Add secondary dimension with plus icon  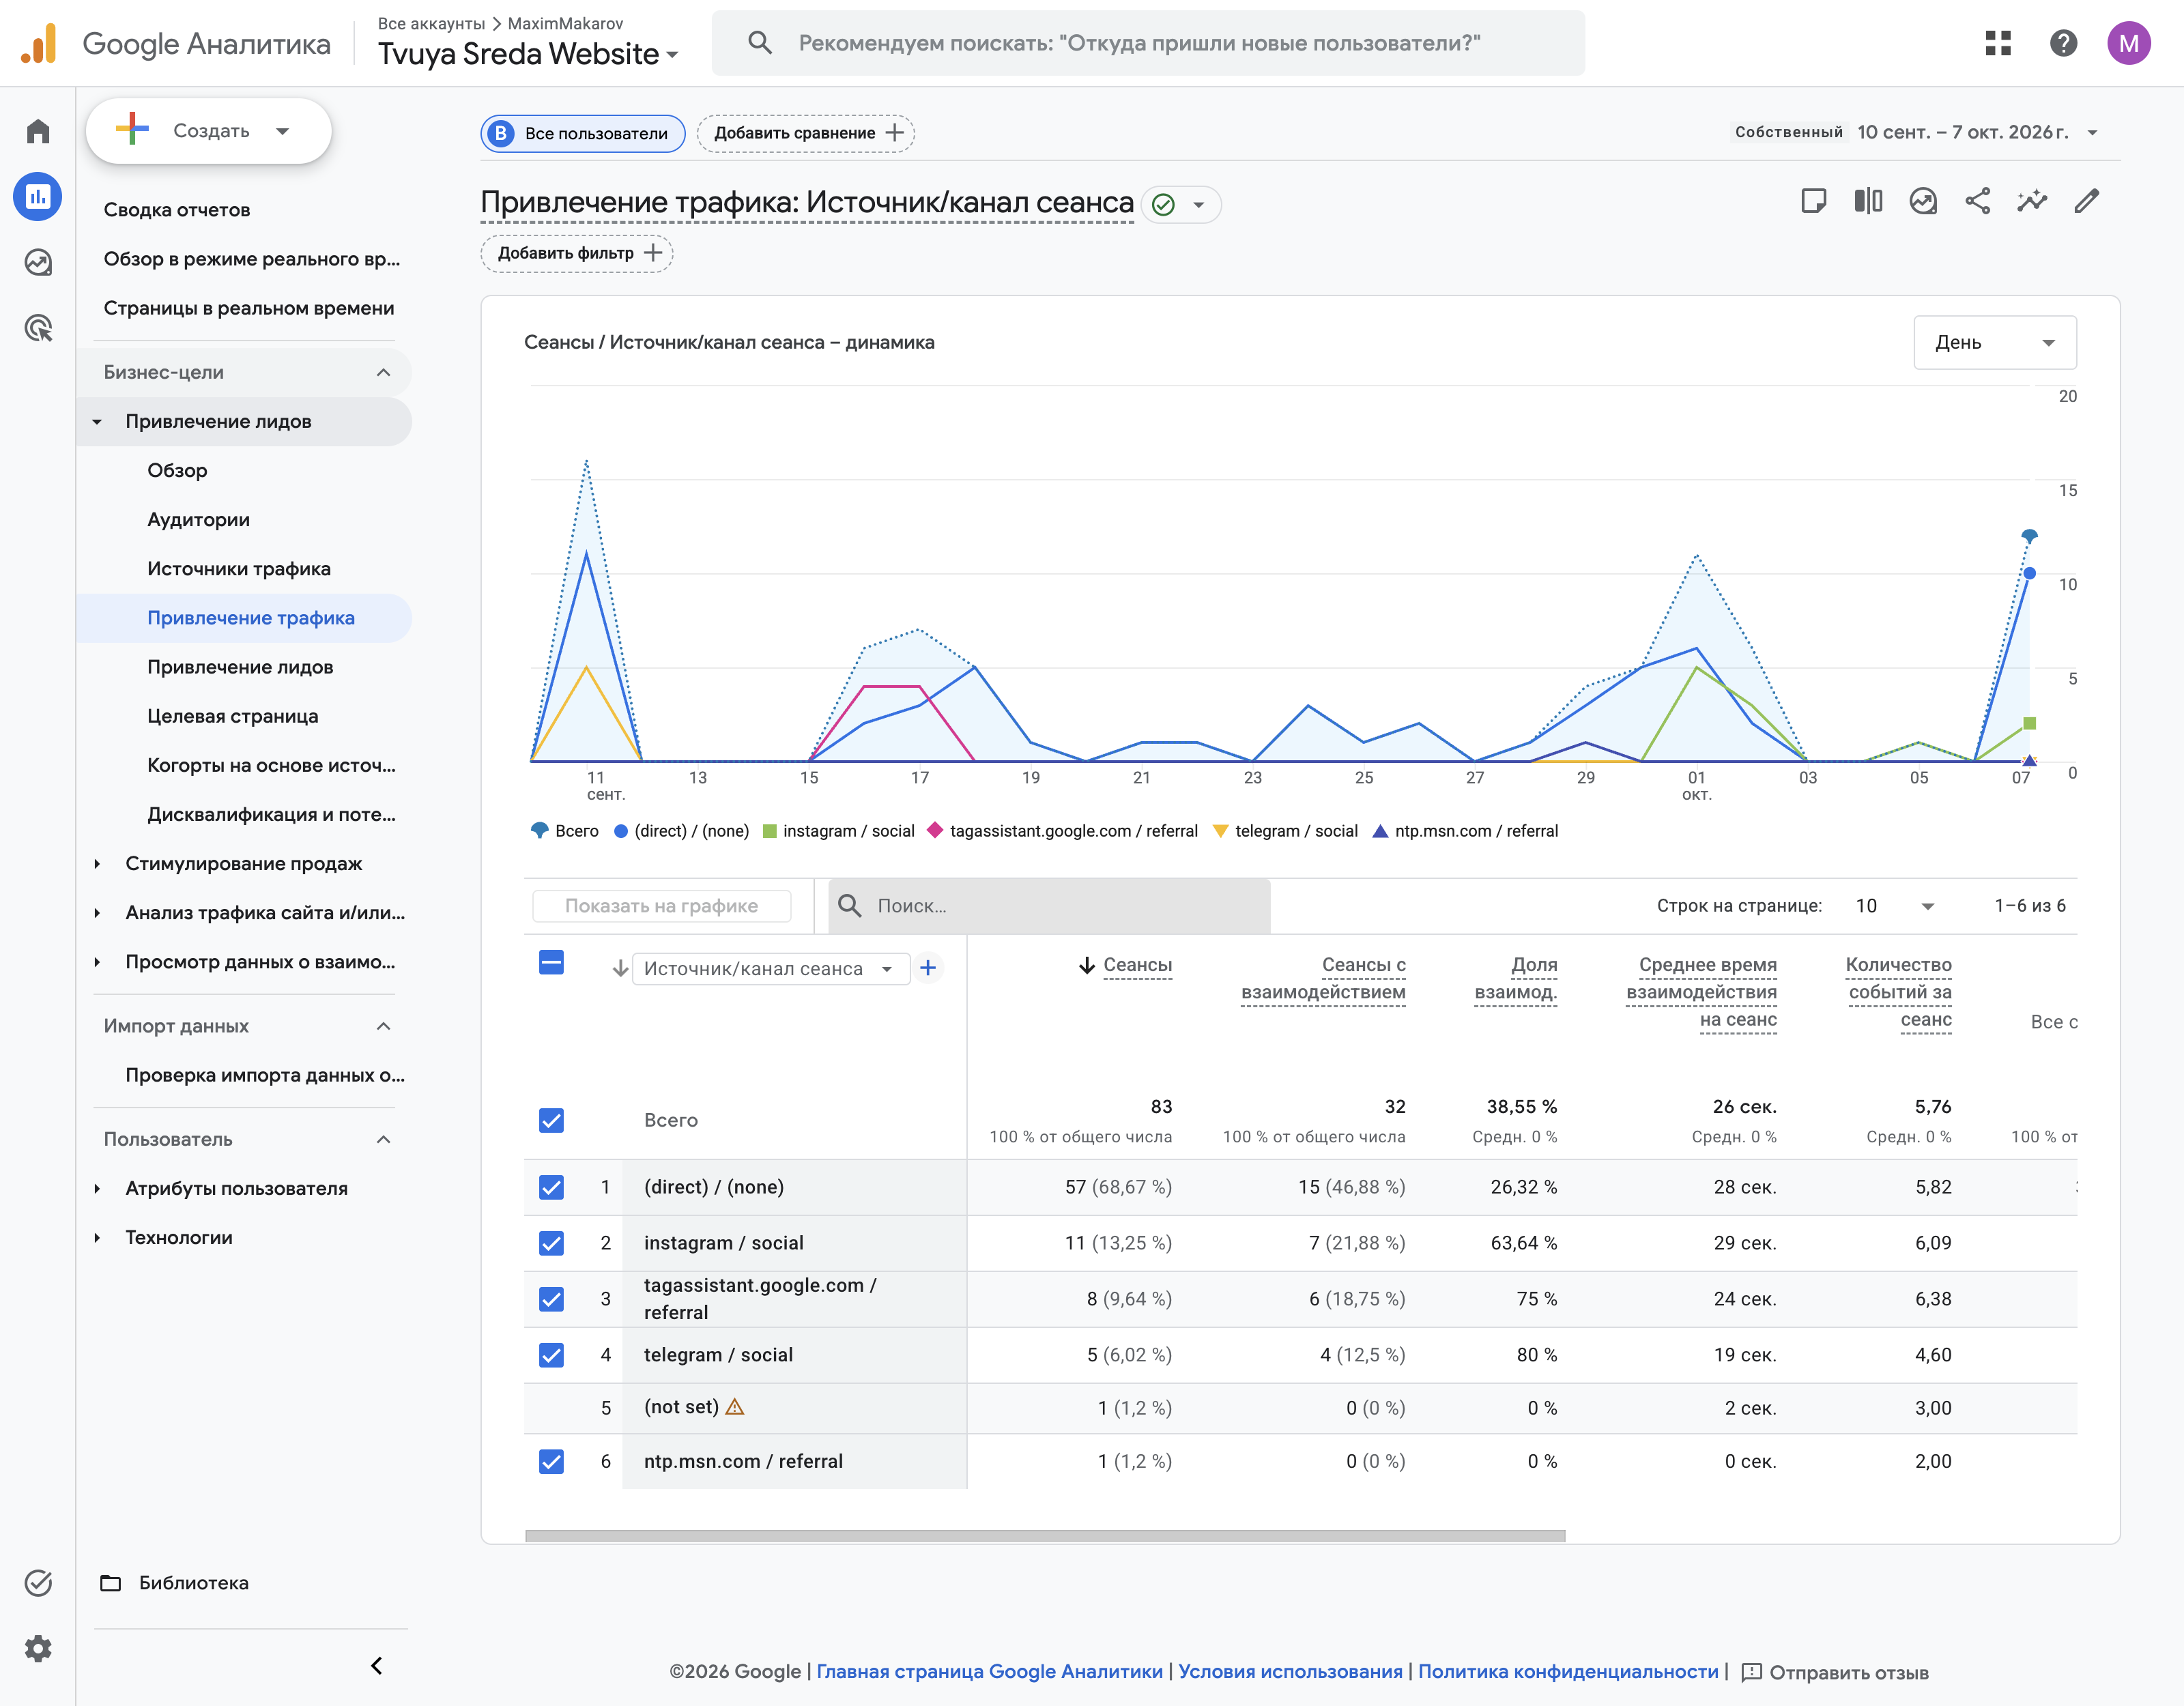(928, 968)
